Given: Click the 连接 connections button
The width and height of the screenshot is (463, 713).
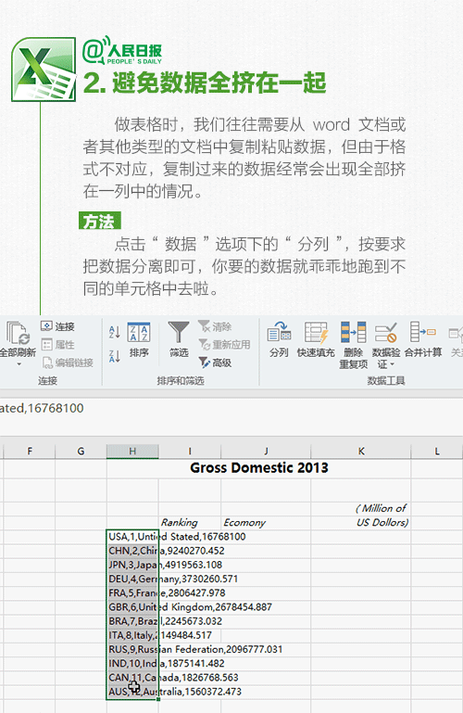Looking at the screenshot, I should 57,326.
